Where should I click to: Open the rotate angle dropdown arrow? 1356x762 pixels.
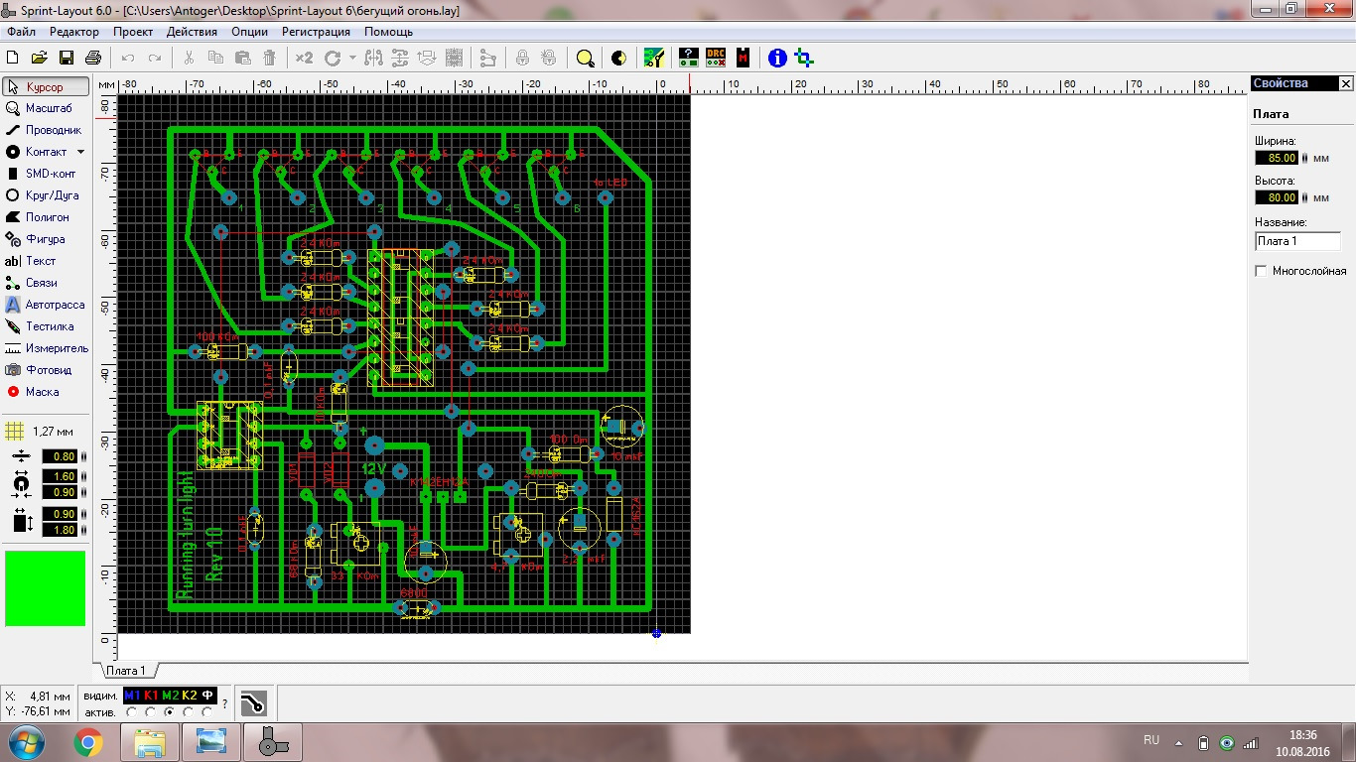[350, 58]
